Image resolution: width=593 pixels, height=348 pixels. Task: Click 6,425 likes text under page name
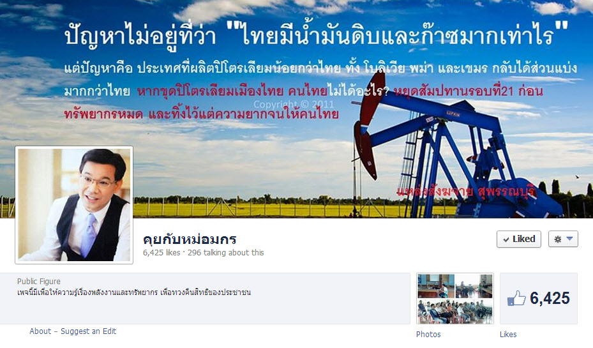(161, 253)
